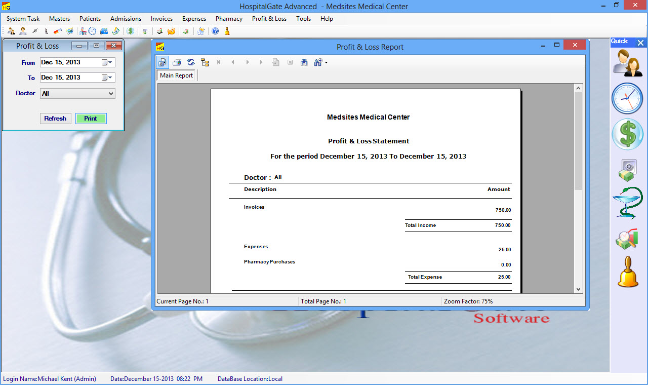The width and height of the screenshot is (648, 385).
Task: Click the pharmacy snake-and-cup icon
Action: pyautogui.click(x=627, y=203)
